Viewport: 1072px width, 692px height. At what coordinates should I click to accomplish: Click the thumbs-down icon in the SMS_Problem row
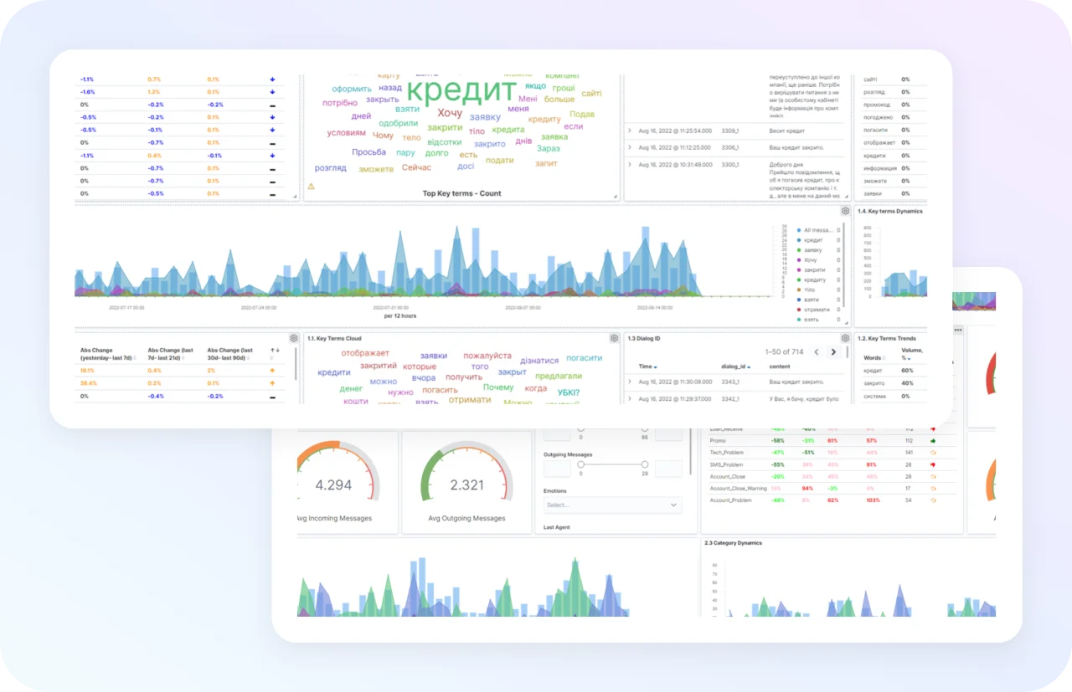pyautogui.click(x=932, y=464)
